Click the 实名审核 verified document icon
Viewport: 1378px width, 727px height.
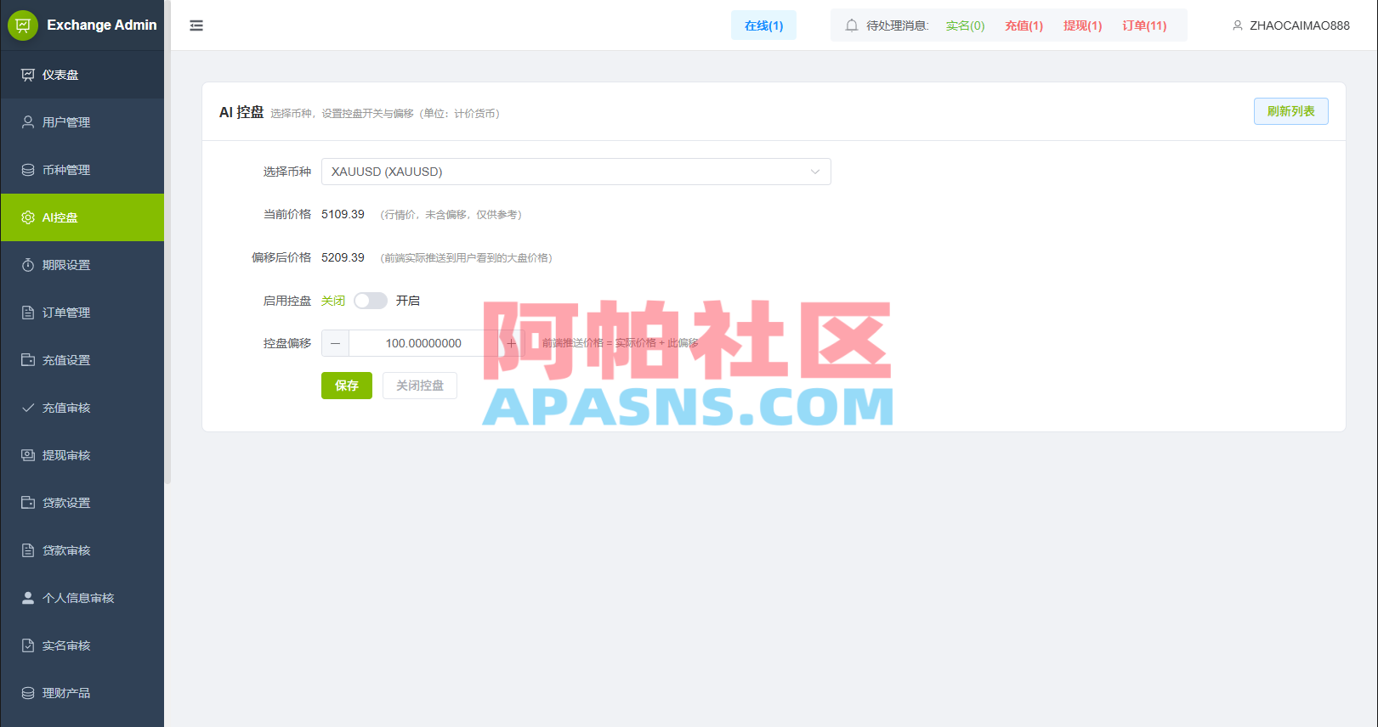pyautogui.click(x=28, y=645)
